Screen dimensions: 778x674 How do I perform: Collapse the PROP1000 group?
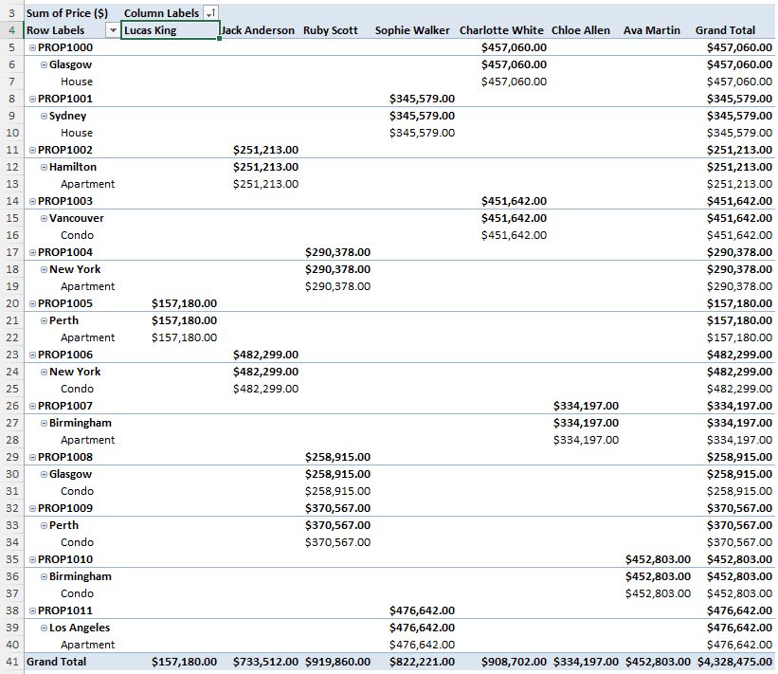pos(33,47)
